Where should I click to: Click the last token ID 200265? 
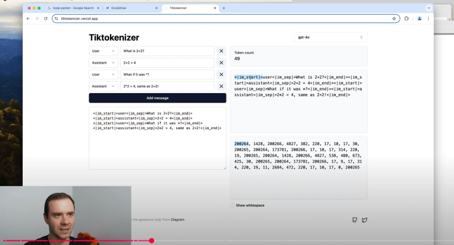352,167
